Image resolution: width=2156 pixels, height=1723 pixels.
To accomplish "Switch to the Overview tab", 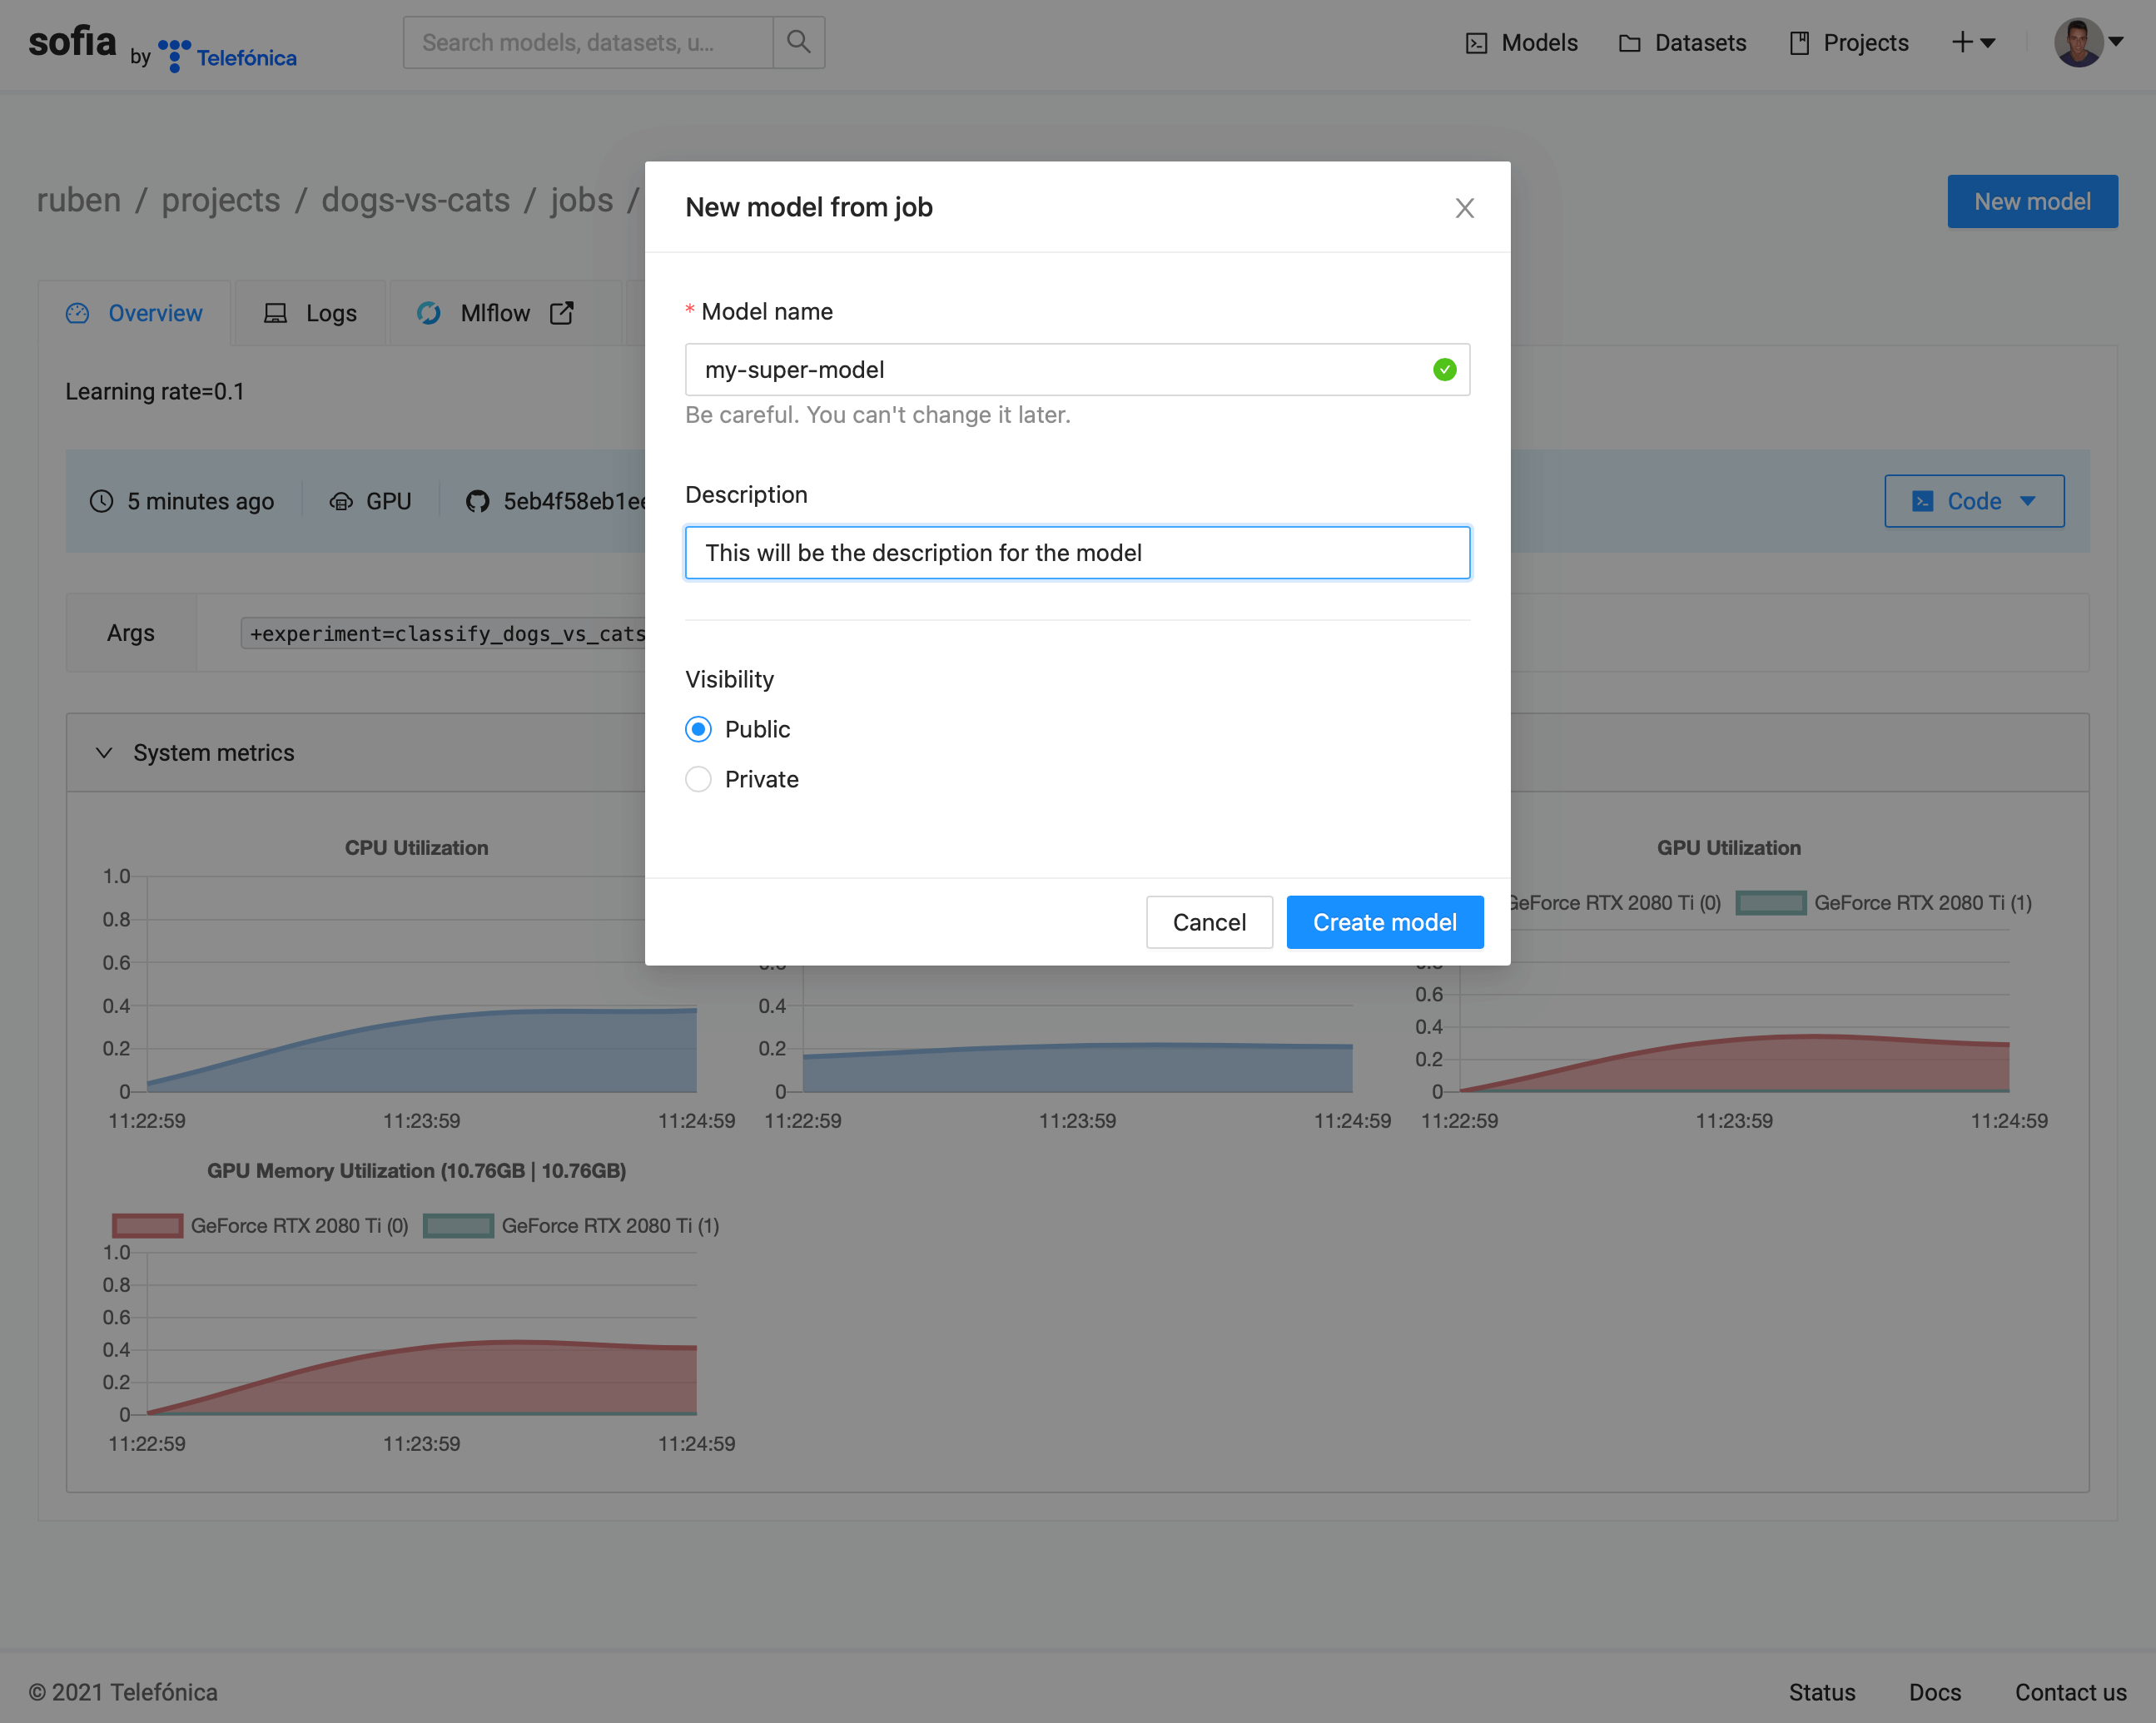I will tap(154, 313).
